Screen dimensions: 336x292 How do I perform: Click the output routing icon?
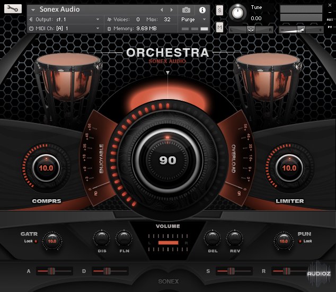pos(31,20)
